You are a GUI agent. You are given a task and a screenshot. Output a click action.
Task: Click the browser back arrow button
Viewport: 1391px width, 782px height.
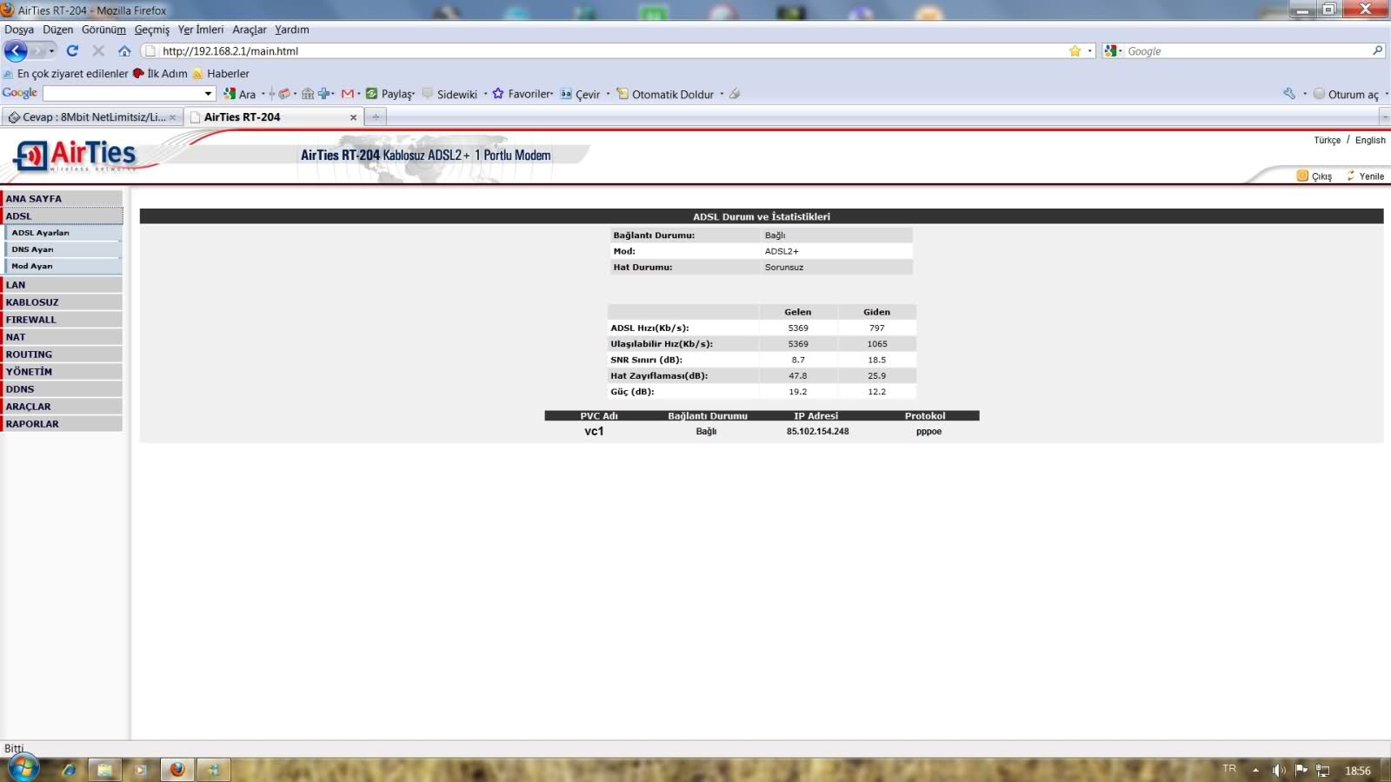tap(16, 51)
